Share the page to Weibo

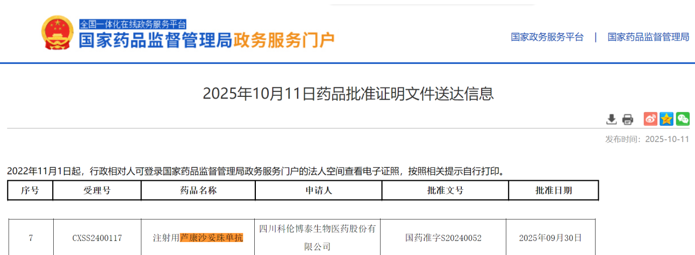(x=650, y=119)
